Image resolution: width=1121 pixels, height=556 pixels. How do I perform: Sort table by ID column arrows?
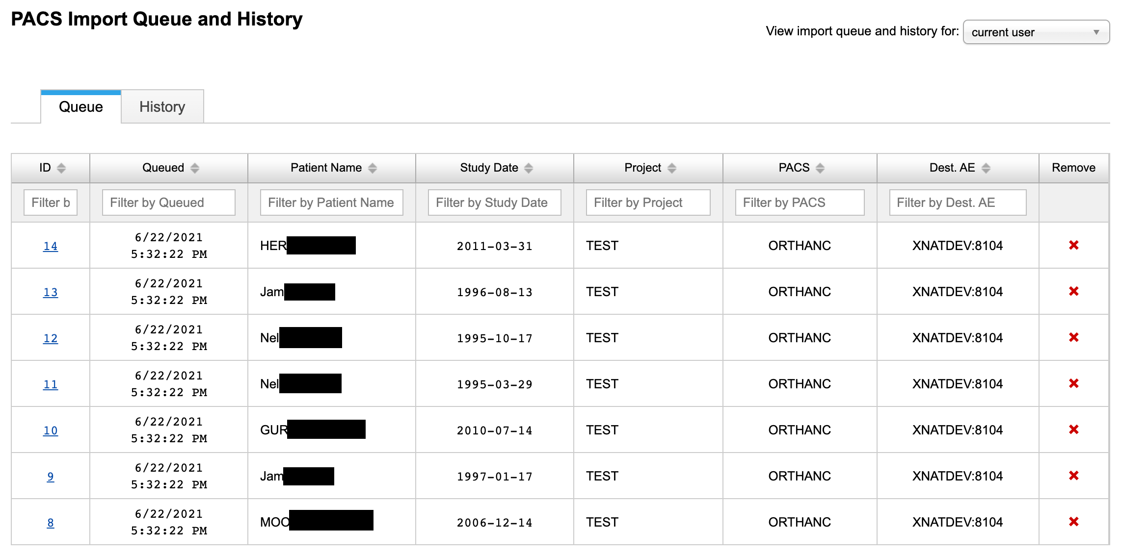pos(61,168)
